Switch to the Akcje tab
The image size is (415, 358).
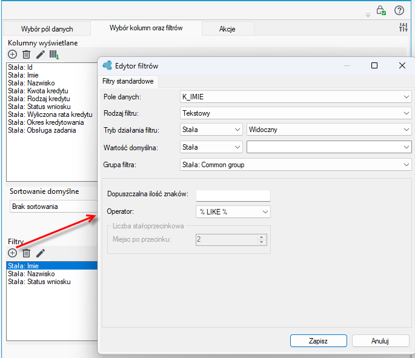click(227, 29)
